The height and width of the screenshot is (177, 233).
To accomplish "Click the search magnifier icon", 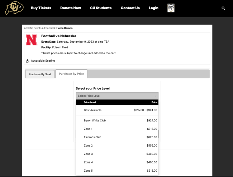I will [x=223, y=8].
